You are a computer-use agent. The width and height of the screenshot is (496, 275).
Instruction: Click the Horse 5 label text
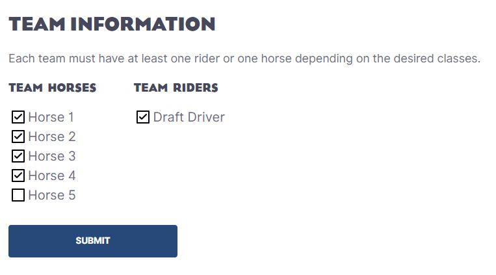[x=52, y=195]
